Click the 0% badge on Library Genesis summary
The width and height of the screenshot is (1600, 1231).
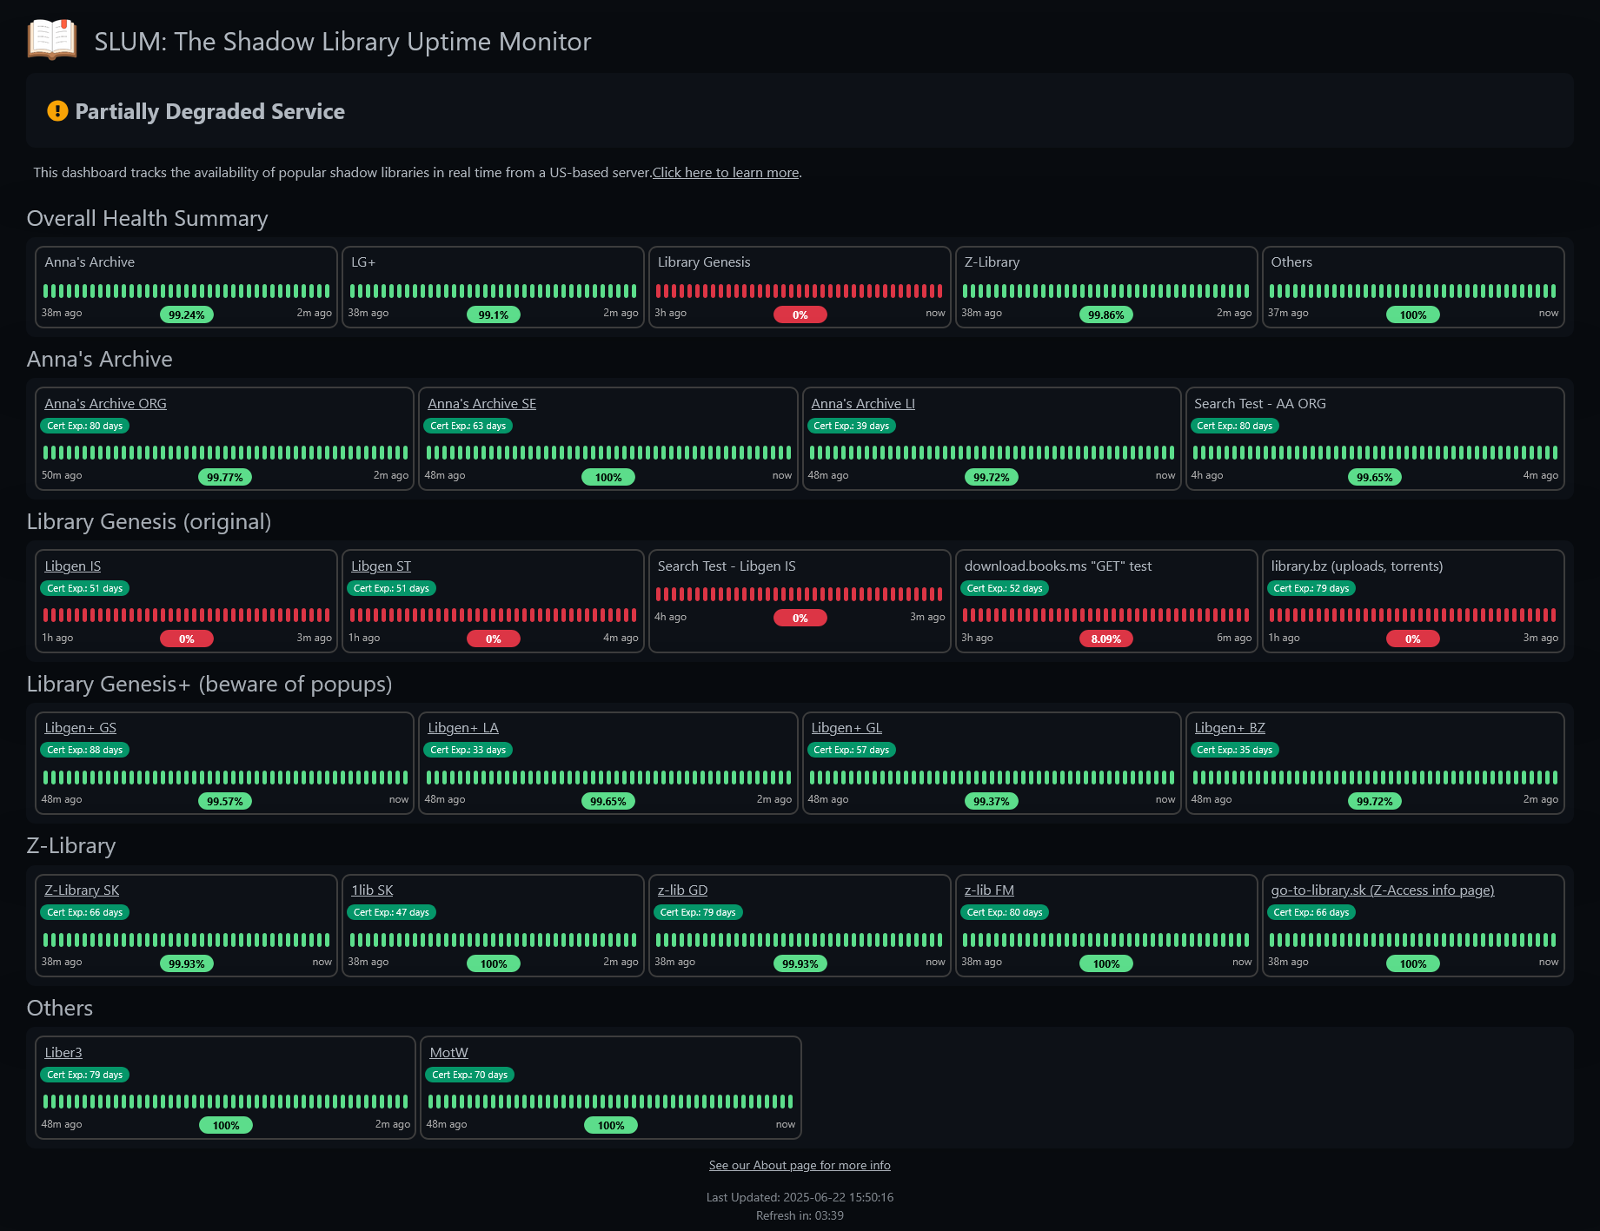click(x=800, y=314)
